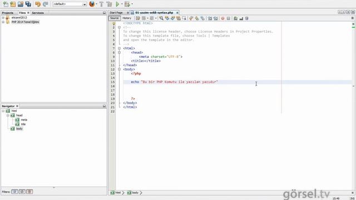The width and height of the screenshot is (356, 200).
Task: Toggle Bookmark on the current line
Action: pyautogui.click(x=202, y=18)
